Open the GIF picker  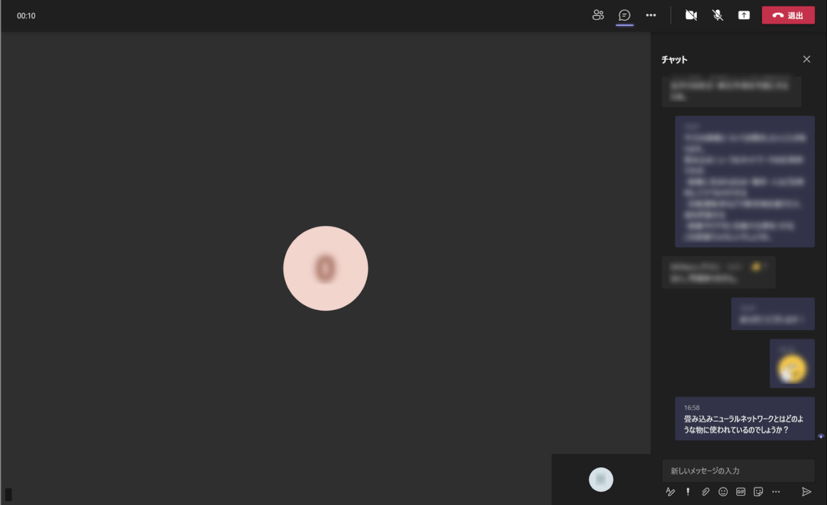point(741,492)
